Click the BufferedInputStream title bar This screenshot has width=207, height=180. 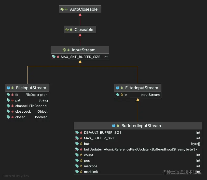point(141,126)
